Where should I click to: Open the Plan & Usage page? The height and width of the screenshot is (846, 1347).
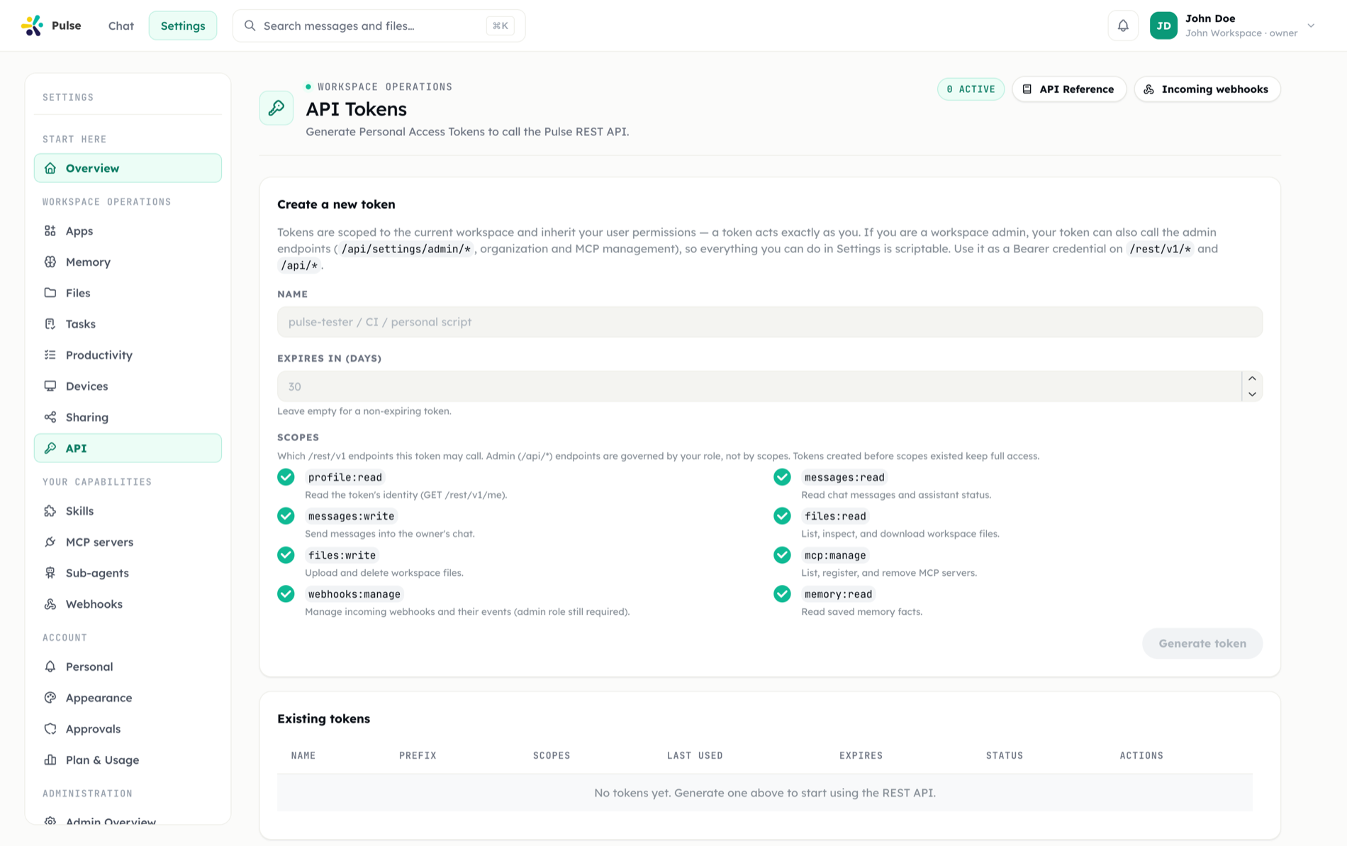click(128, 759)
